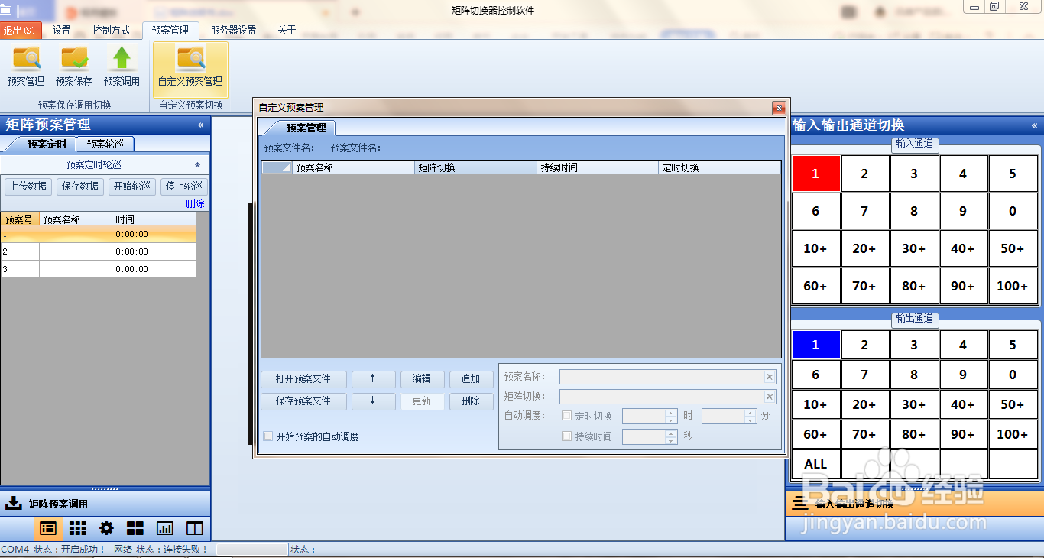1044x558 pixels.
Task: Open the gear settings icon in bottom toolbar
Action: click(x=106, y=528)
